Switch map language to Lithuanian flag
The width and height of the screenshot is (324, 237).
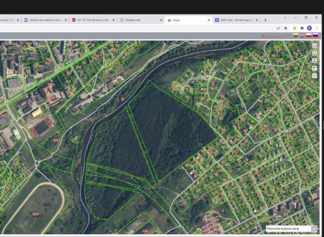[x=296, y=35]
